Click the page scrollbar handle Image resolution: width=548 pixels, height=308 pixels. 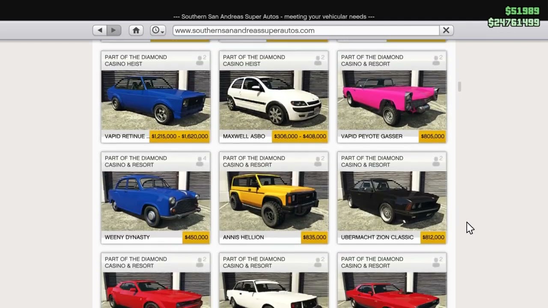(x=459, y=87)
